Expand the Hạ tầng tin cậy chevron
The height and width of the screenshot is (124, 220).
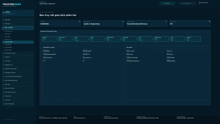[x=32, y=65]
